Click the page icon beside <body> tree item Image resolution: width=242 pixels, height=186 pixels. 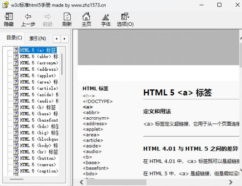coord(16,145)
